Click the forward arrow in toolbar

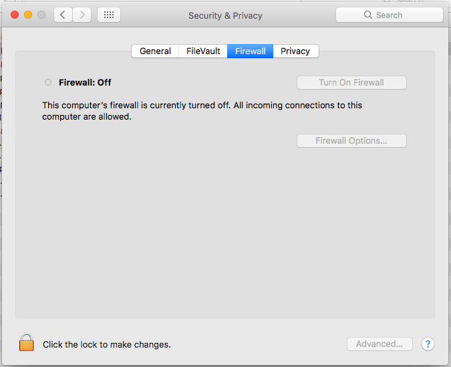coord(82,15)
